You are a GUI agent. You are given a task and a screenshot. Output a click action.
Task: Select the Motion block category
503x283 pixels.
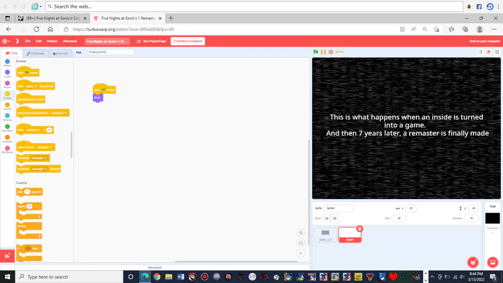7,63
